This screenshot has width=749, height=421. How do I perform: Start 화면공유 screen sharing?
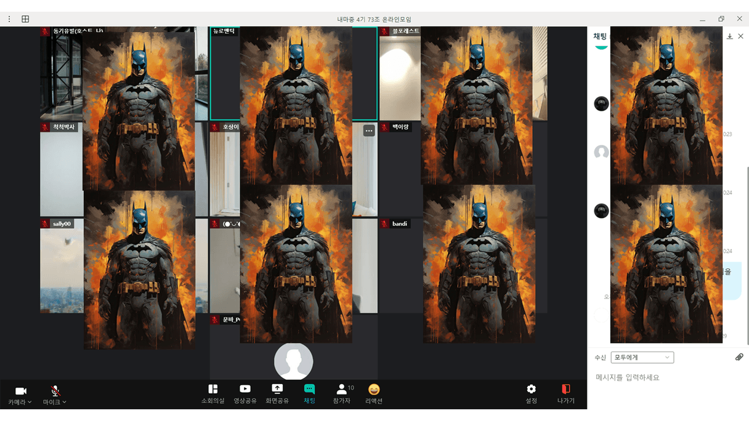[x=277, y=394]
